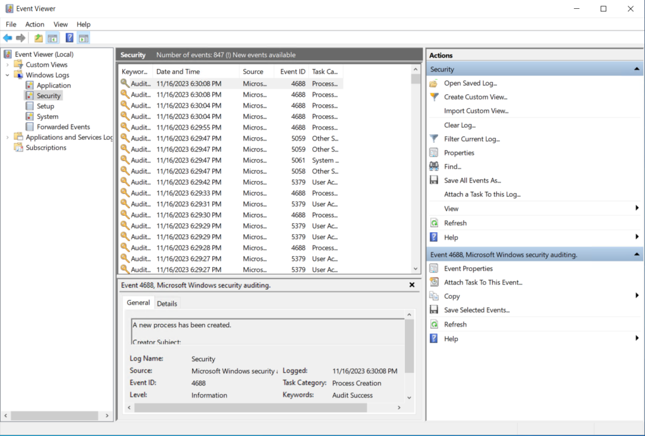Click the Open Saved Log folder icon
Screen dimensions: 645x436
[x=434, y=84]
